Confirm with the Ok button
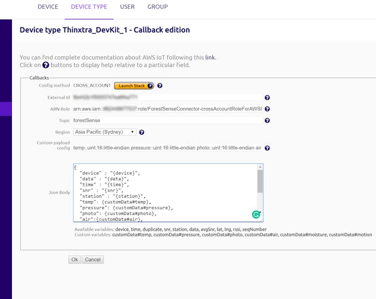 (74, 260)
